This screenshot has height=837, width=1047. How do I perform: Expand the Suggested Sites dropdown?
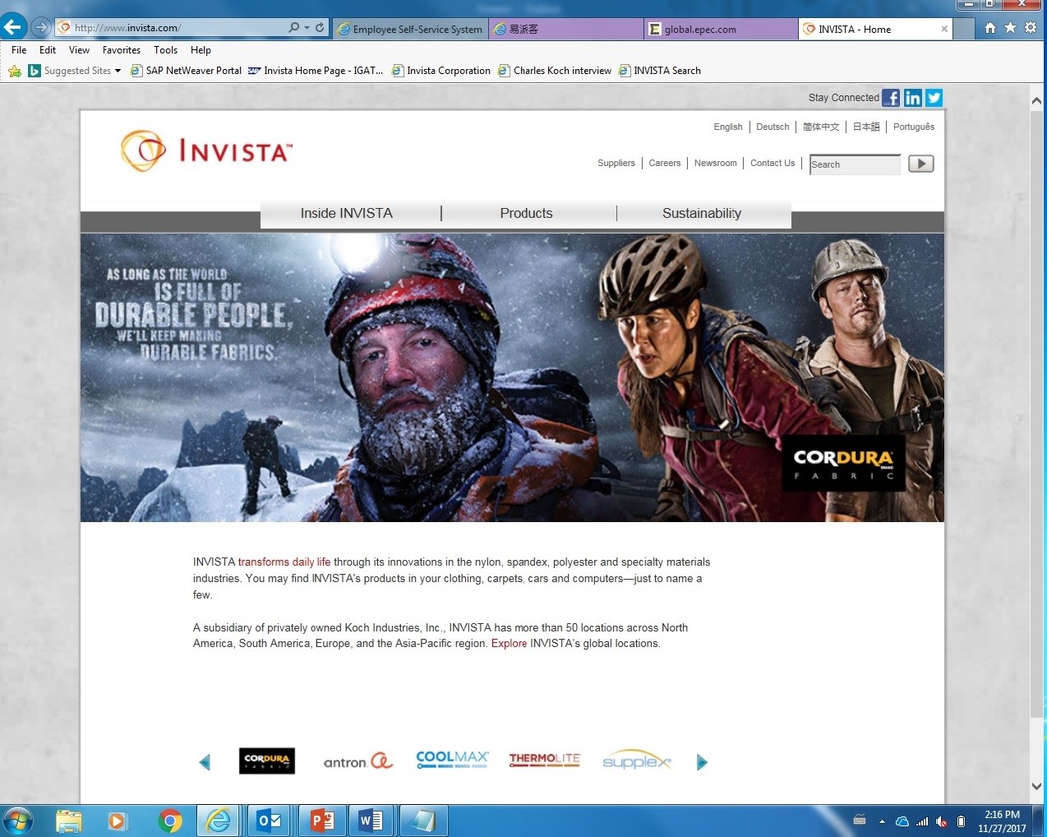[x=118, y=71]
